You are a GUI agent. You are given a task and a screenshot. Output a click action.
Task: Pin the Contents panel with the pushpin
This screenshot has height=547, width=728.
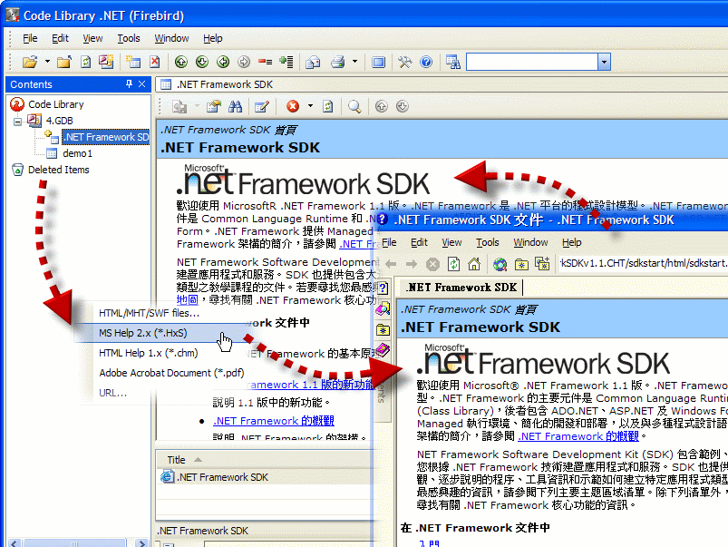tap(129, 84)
